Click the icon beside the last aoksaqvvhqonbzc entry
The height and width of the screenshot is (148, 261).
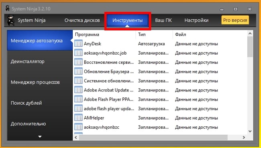[78, 127]
